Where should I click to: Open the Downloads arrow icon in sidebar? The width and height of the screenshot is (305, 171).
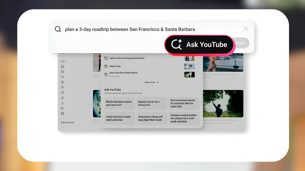[63, 103]
